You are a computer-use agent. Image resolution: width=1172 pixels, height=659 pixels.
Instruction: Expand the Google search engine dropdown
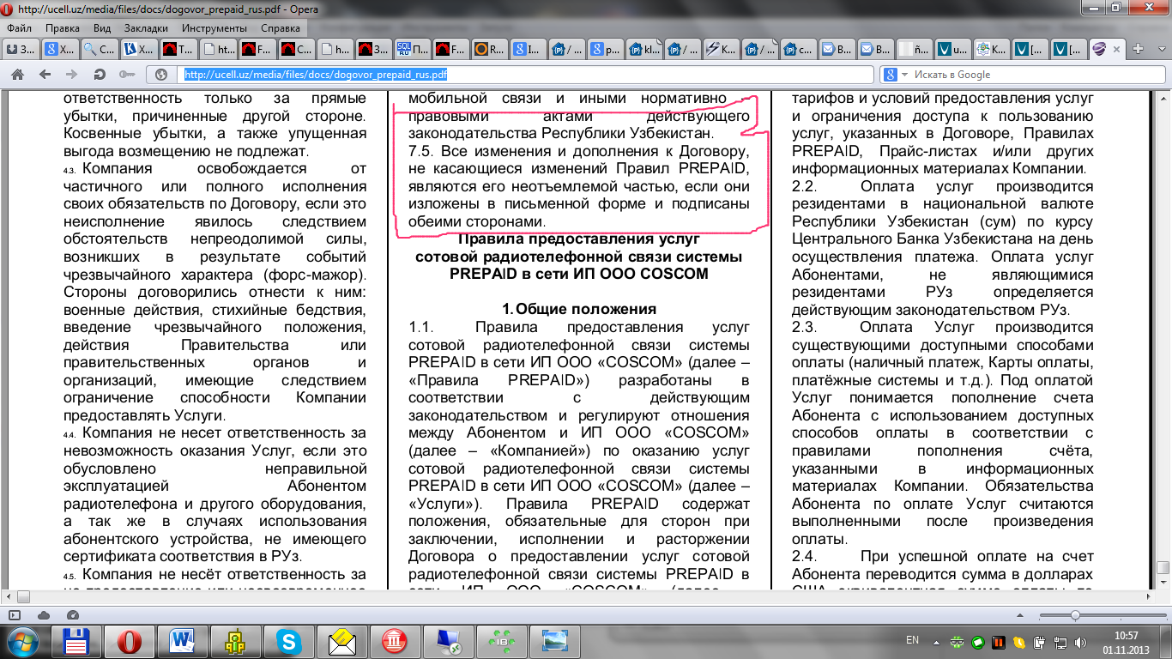coord(894,75)
